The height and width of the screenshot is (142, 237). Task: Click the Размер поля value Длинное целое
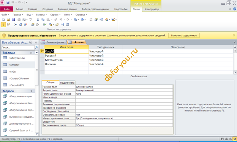(124, 87)
